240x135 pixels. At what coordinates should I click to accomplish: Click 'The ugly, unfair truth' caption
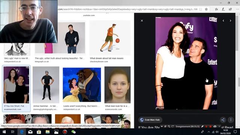coord(60,58)
